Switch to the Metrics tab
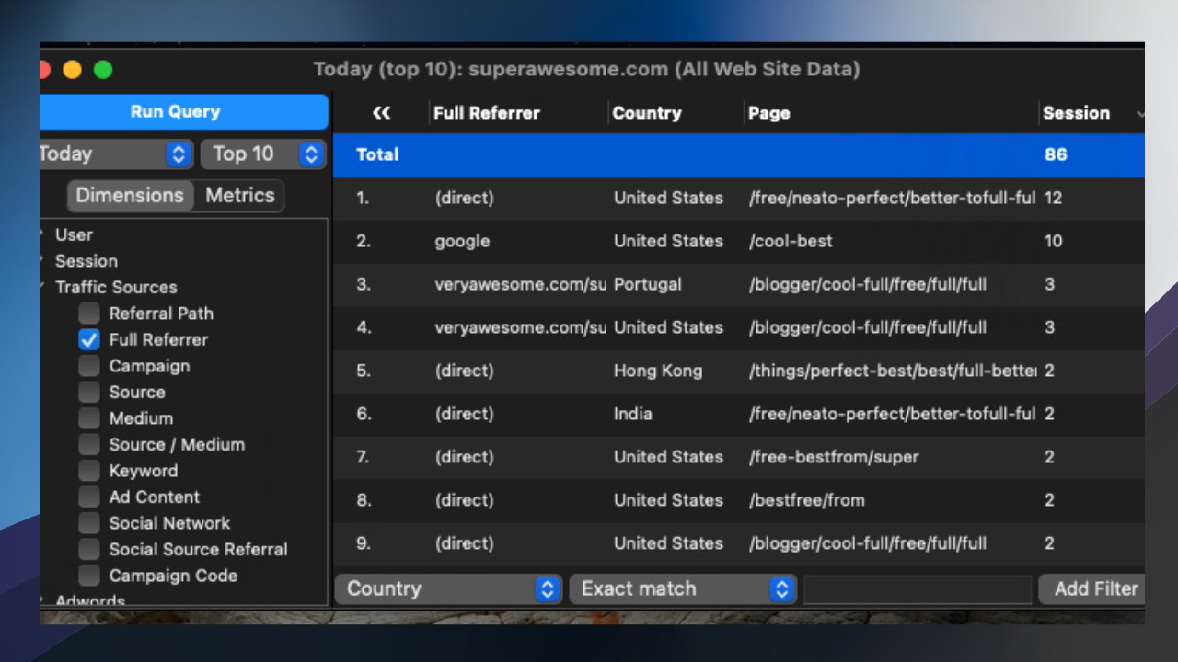Viewport: 1178px width, 662px height. pyautogui.click(x=239, y=196)
